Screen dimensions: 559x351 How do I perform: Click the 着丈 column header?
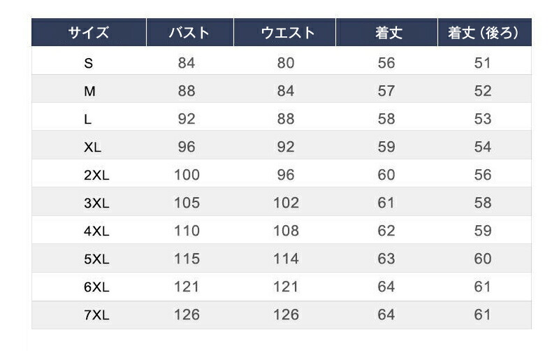[388, 33]
